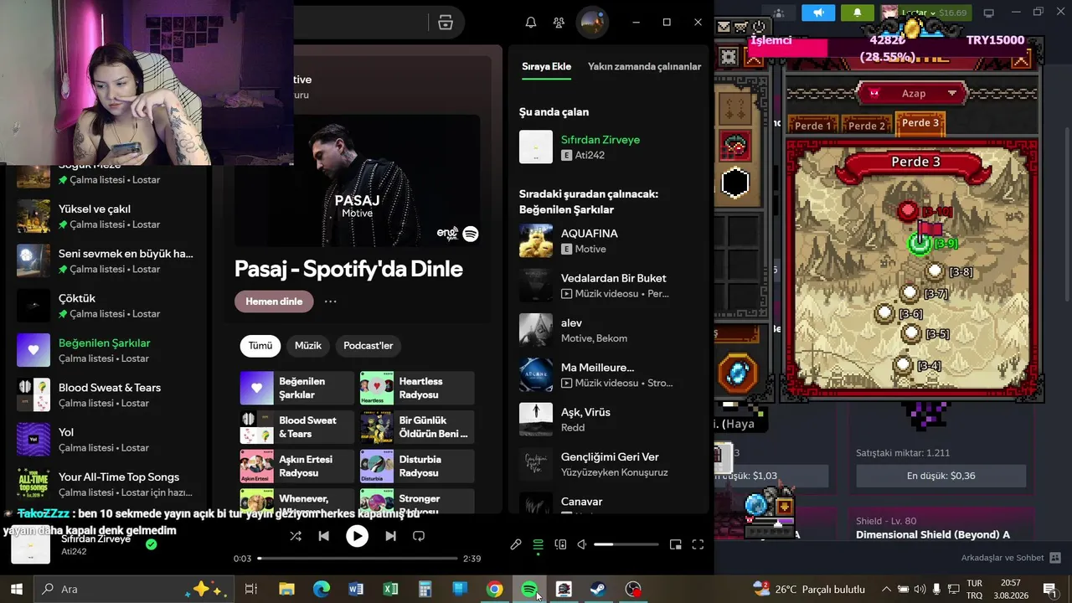The width and height of the screenshot is (1072, 603).
Task: Toggle repeat mode in Spotify
Action: pyautogui.click(x=419, y=536)
